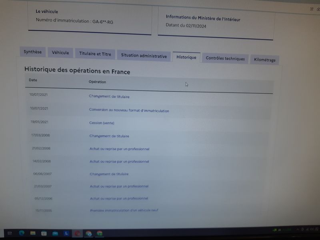Click Achat ou reprise dated 05/12/2006
This screenshot has height=240, width=320.
(x=119, y=198)
